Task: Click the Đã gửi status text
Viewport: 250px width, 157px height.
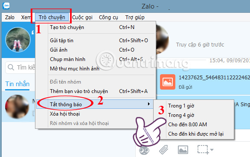Action: click(x=186, y=87)
